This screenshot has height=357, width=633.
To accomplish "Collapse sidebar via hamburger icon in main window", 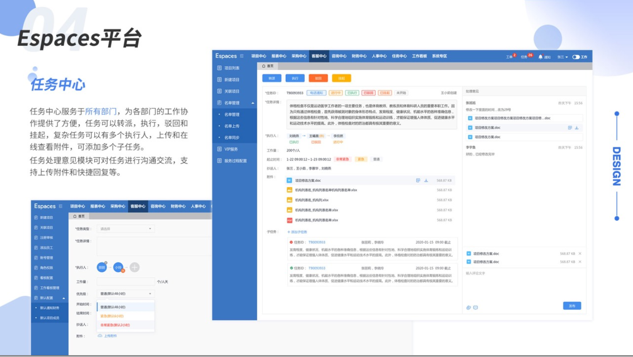I will [x=242, y=56].
